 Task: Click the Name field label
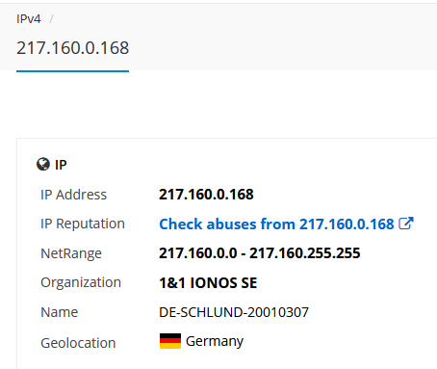[59, 312]
